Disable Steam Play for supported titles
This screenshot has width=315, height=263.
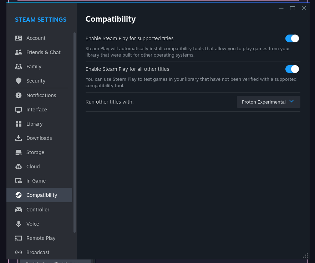tap(292, 38)
